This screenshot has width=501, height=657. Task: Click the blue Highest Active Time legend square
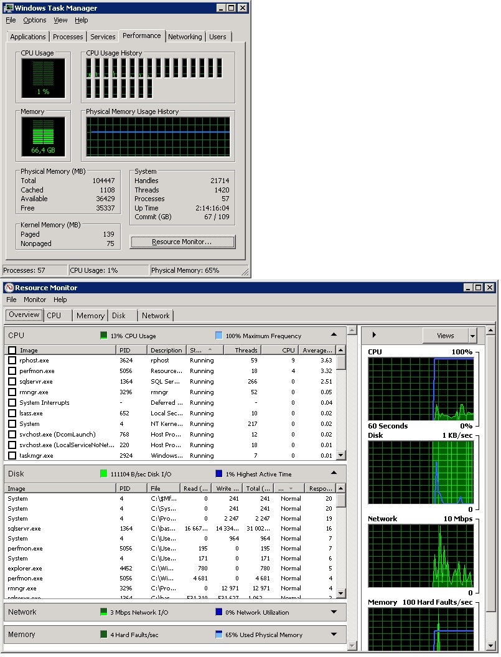pos(218,473)
